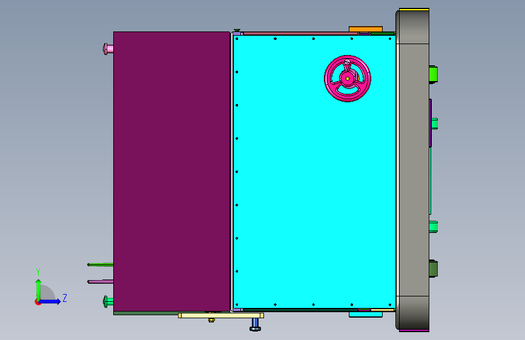This screenshot has height=340, width=525.
Task: Click the orange block on top
Action: point(366,29)
